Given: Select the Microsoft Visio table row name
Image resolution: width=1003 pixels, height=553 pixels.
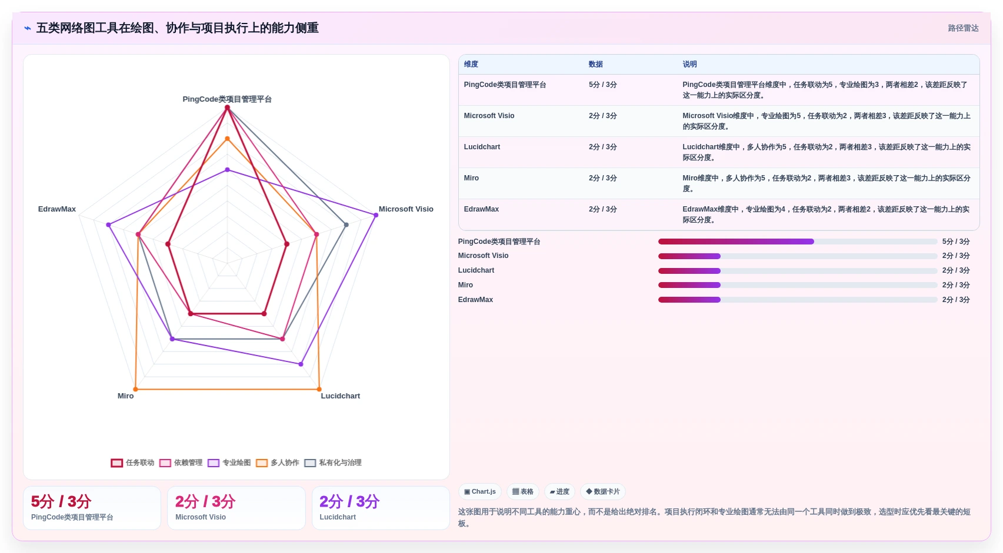Looking at the screenshot, I should click(x=489, y=116).
